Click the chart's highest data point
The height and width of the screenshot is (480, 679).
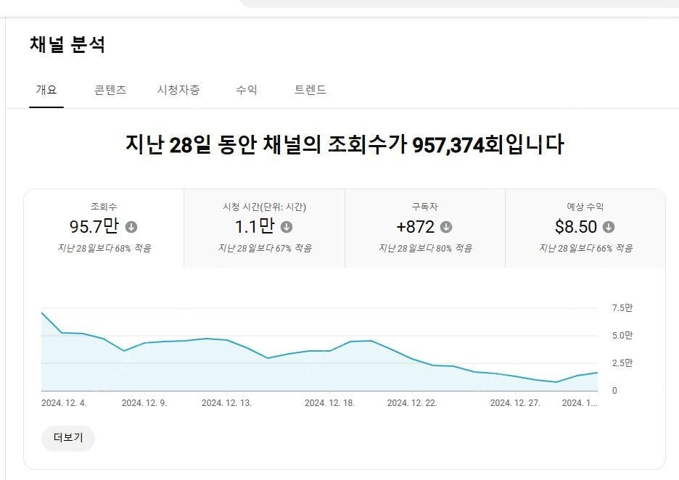pyautogui.click(x=42, y=313)
